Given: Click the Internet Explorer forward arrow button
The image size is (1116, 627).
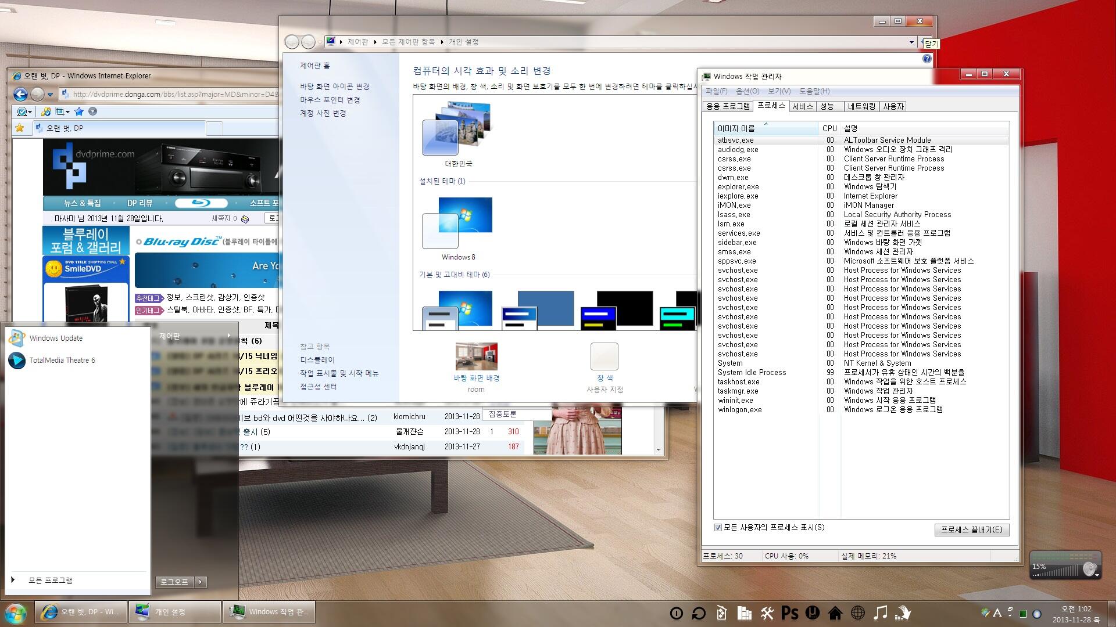Looking at the screenshot, I should [37, 94].
